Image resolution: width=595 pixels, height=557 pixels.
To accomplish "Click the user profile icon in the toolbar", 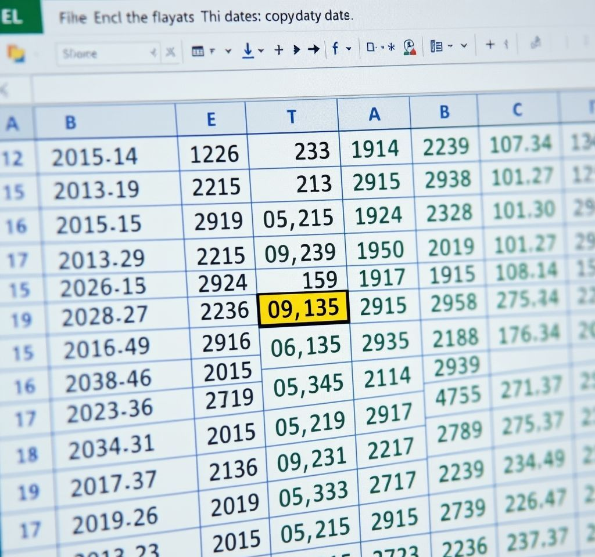I will [410, 48].
